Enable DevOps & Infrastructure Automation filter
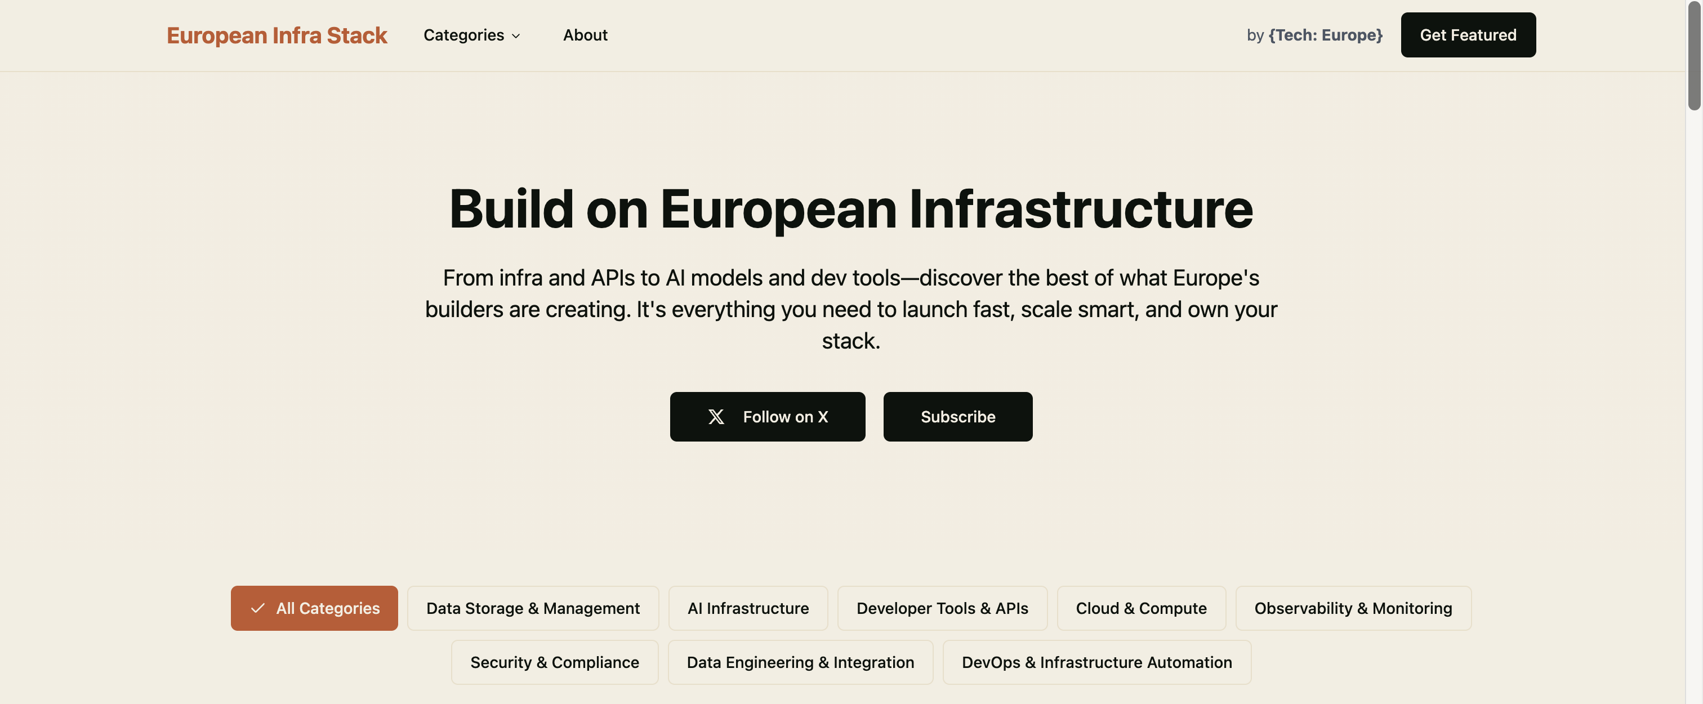The height and width of the screenshot is (704, 1703). [1097, 662]
